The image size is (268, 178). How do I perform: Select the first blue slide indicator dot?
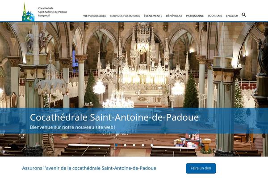coord(116,145)
